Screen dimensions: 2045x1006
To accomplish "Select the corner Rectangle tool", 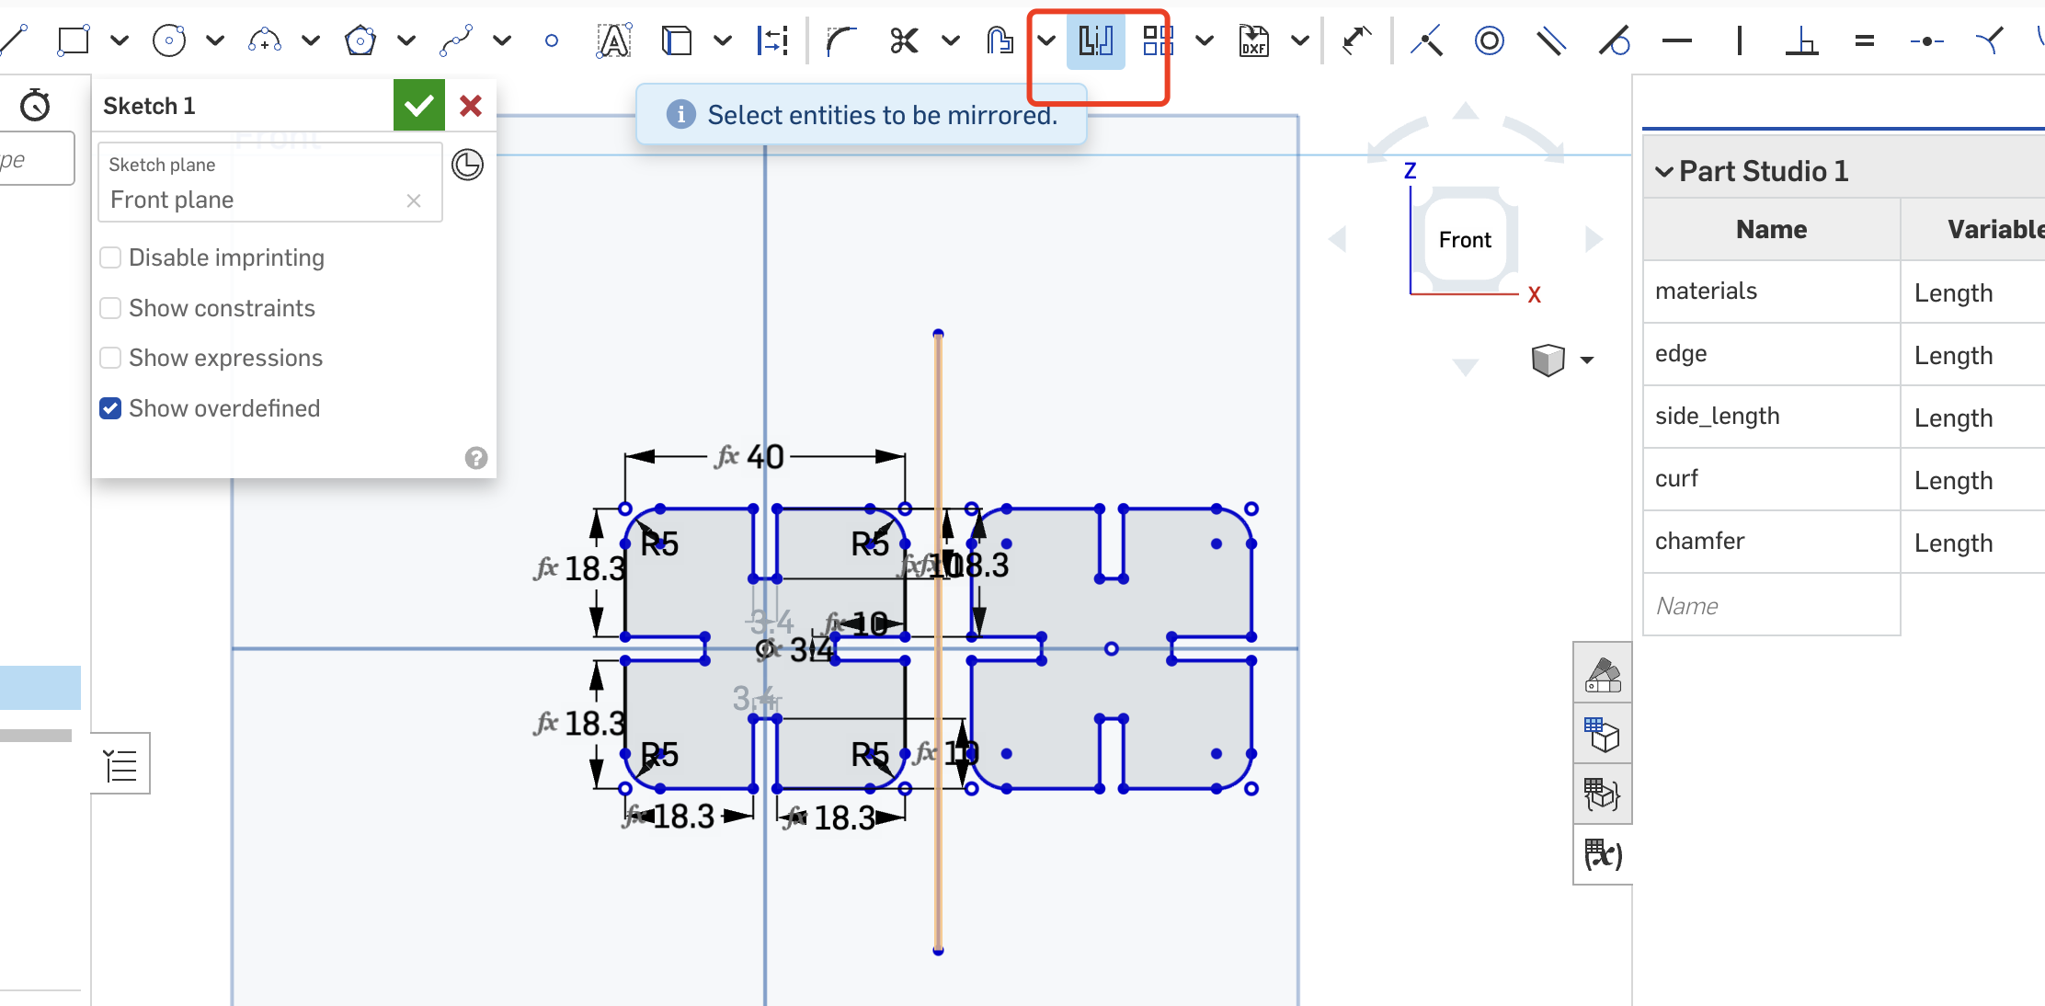I will [x=74, y=40].
